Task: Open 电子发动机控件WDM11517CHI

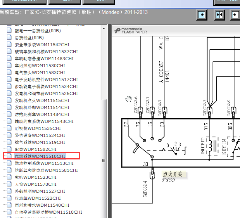Action: tap(46, 80)
